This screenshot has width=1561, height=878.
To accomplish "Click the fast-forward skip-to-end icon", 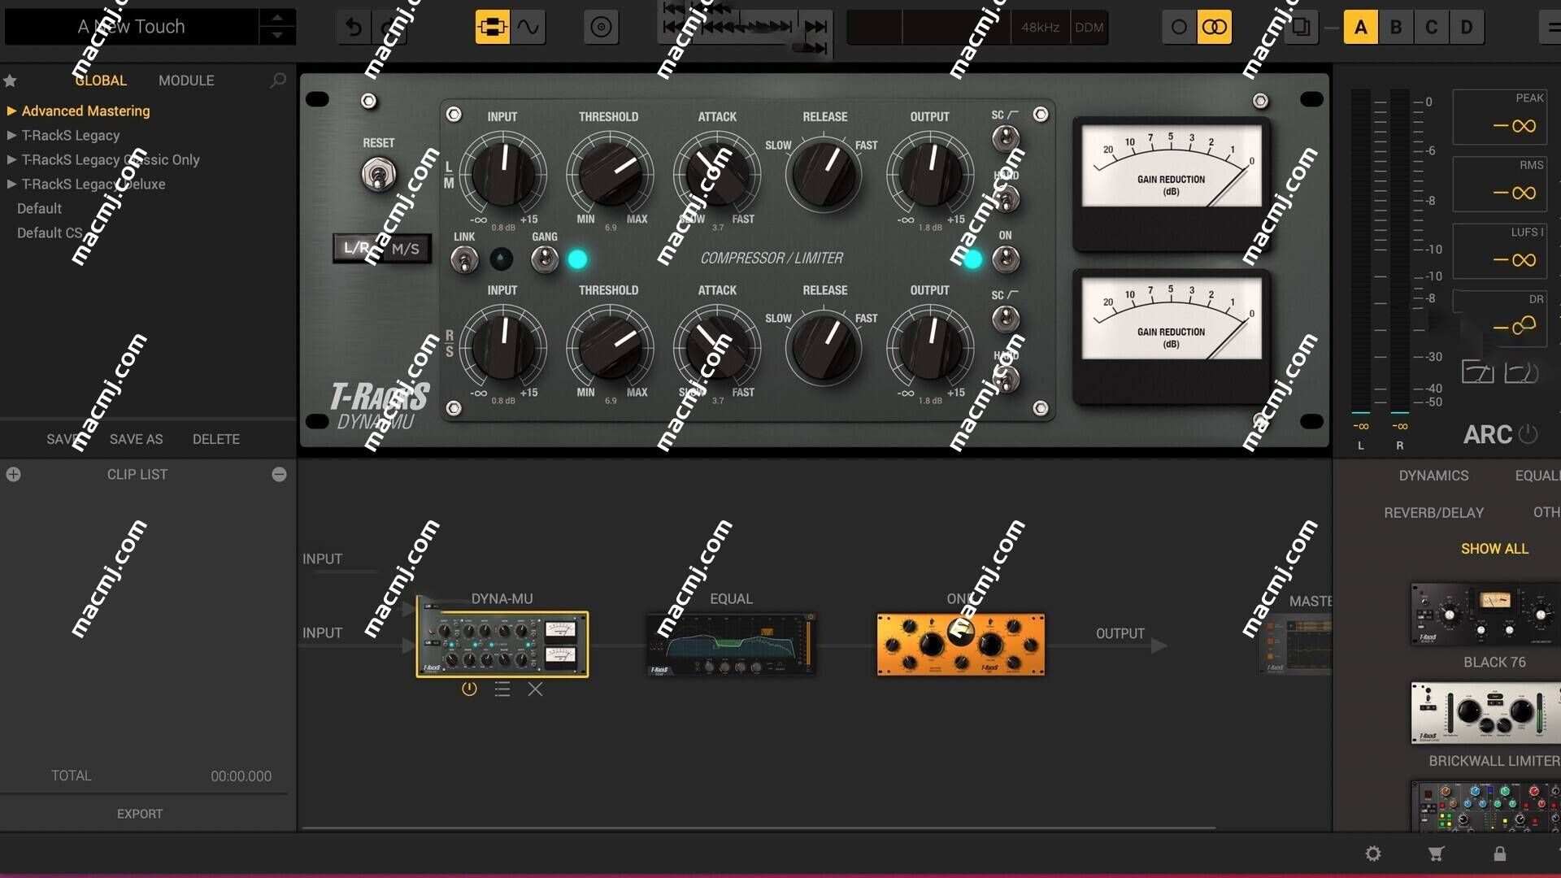I will pyautogui.click(x=817, y=27).
